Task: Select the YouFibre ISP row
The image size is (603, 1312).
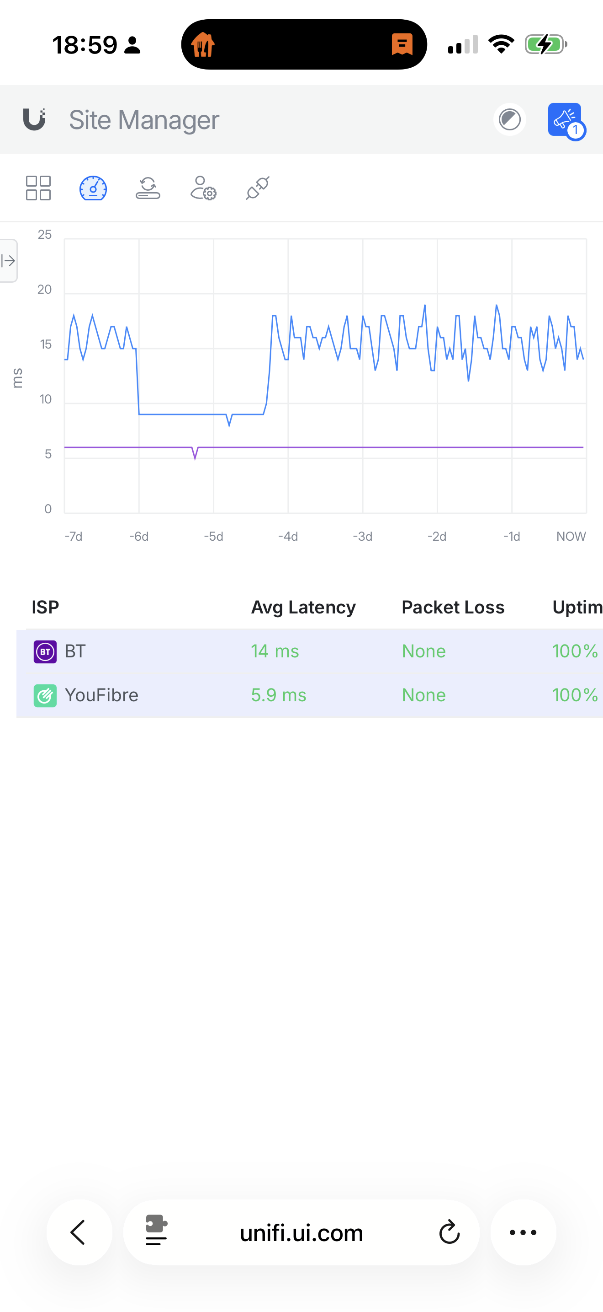Action: (x=310, y=695)
